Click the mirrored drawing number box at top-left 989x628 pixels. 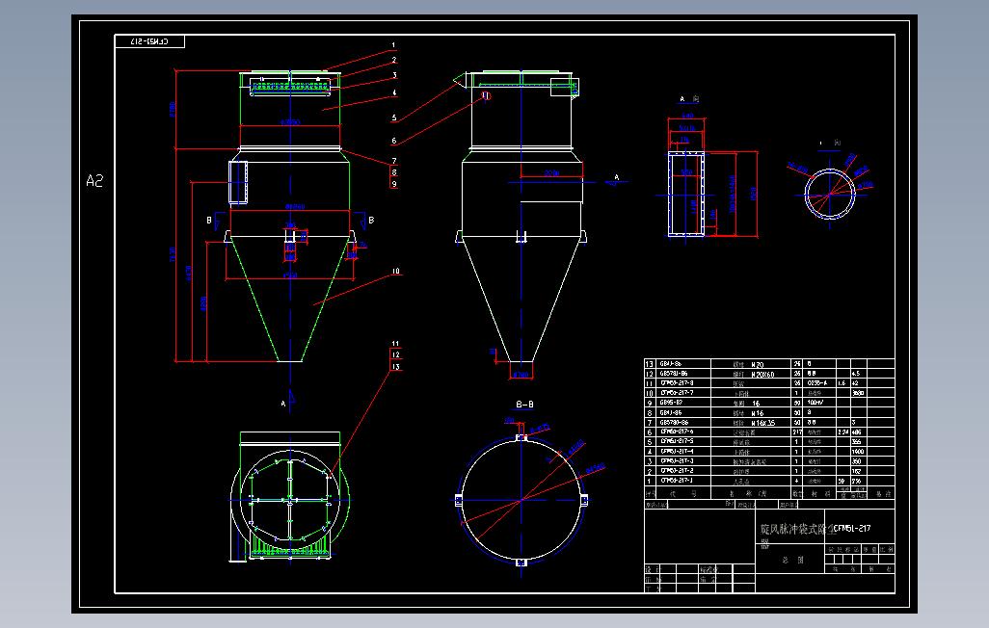[149, 41]
